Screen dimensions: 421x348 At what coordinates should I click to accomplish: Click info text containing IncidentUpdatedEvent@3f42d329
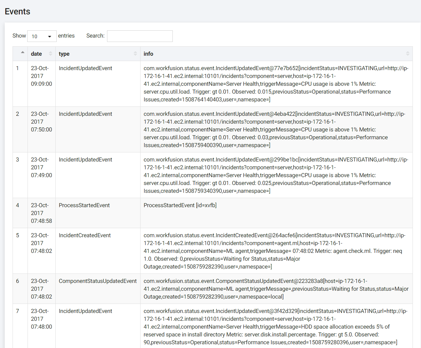pos(275,327)
